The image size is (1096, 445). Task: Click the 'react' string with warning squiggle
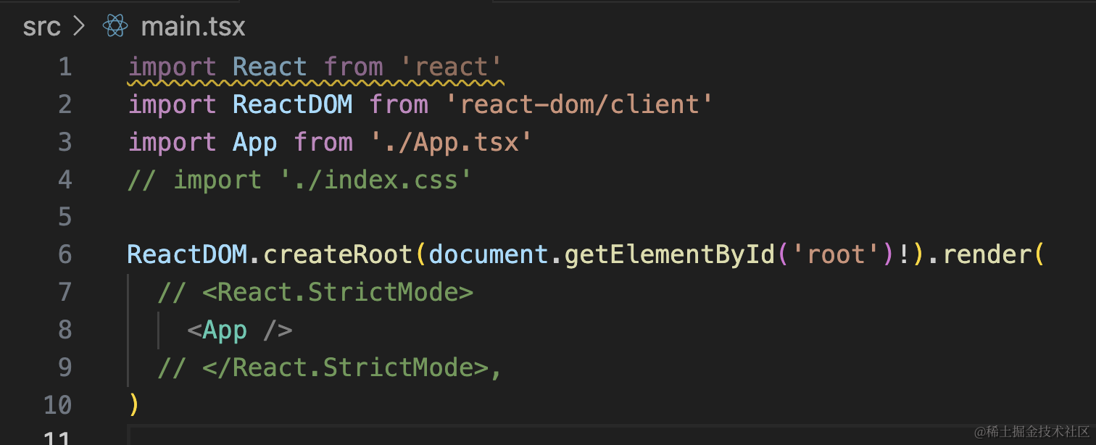tap(451, 67)
